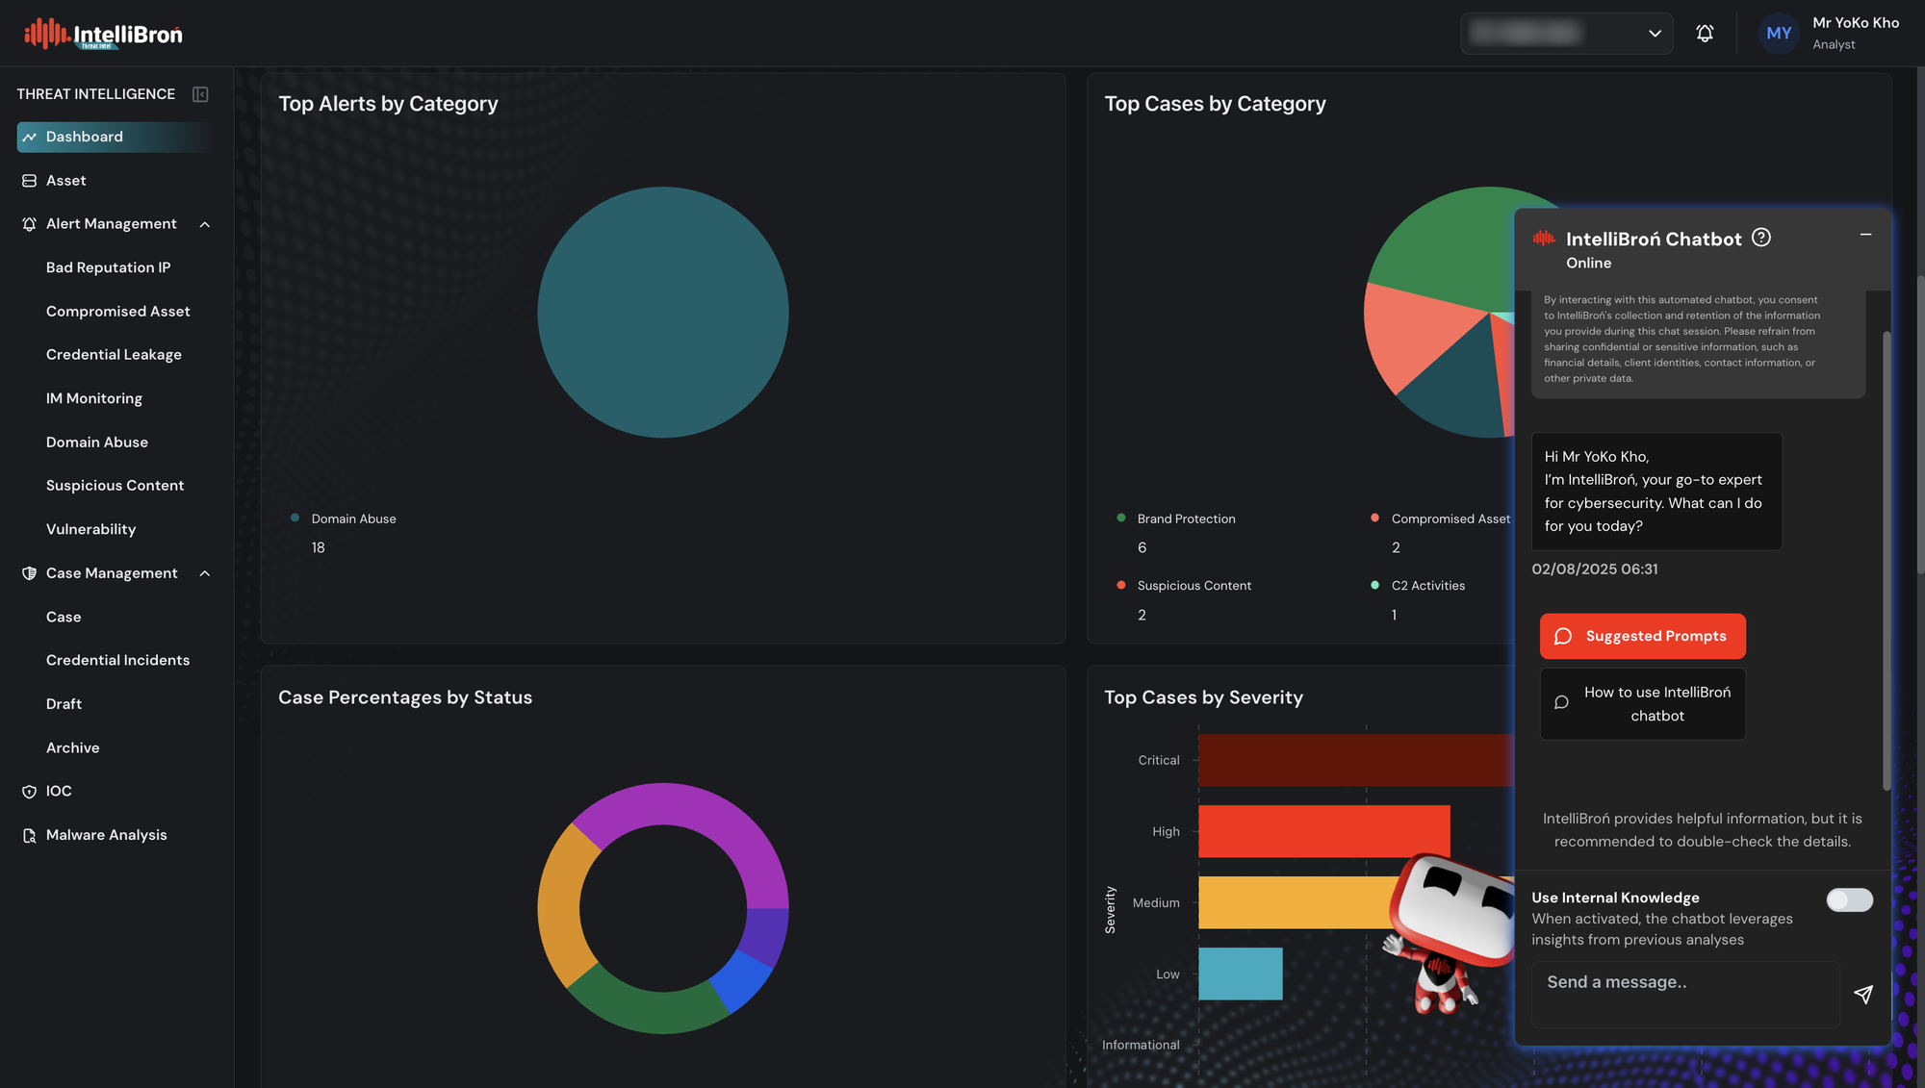Click the Malware Analysis file-search icon
1925x1088 pixels.
30,836
